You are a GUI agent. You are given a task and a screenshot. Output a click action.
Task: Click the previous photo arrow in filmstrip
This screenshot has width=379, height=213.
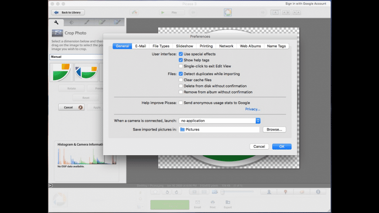click(x=193, y=12)
